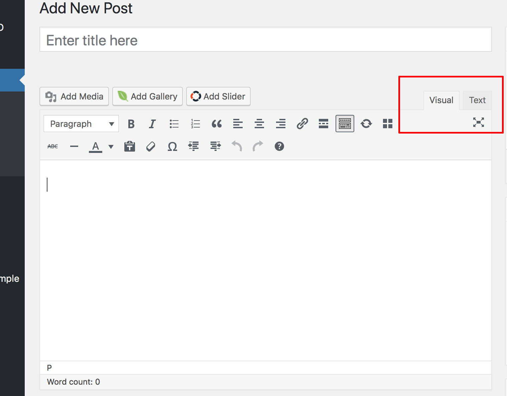This screenshot has height=396, width=507.
Task: Insert a bulleted list
Action: [174, 124]
